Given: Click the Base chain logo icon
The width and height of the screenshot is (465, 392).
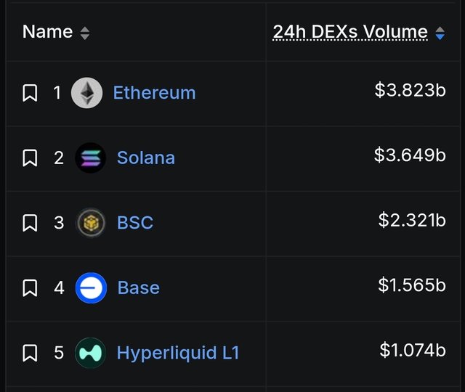Looking at the screenshot, I should [91, 287].
